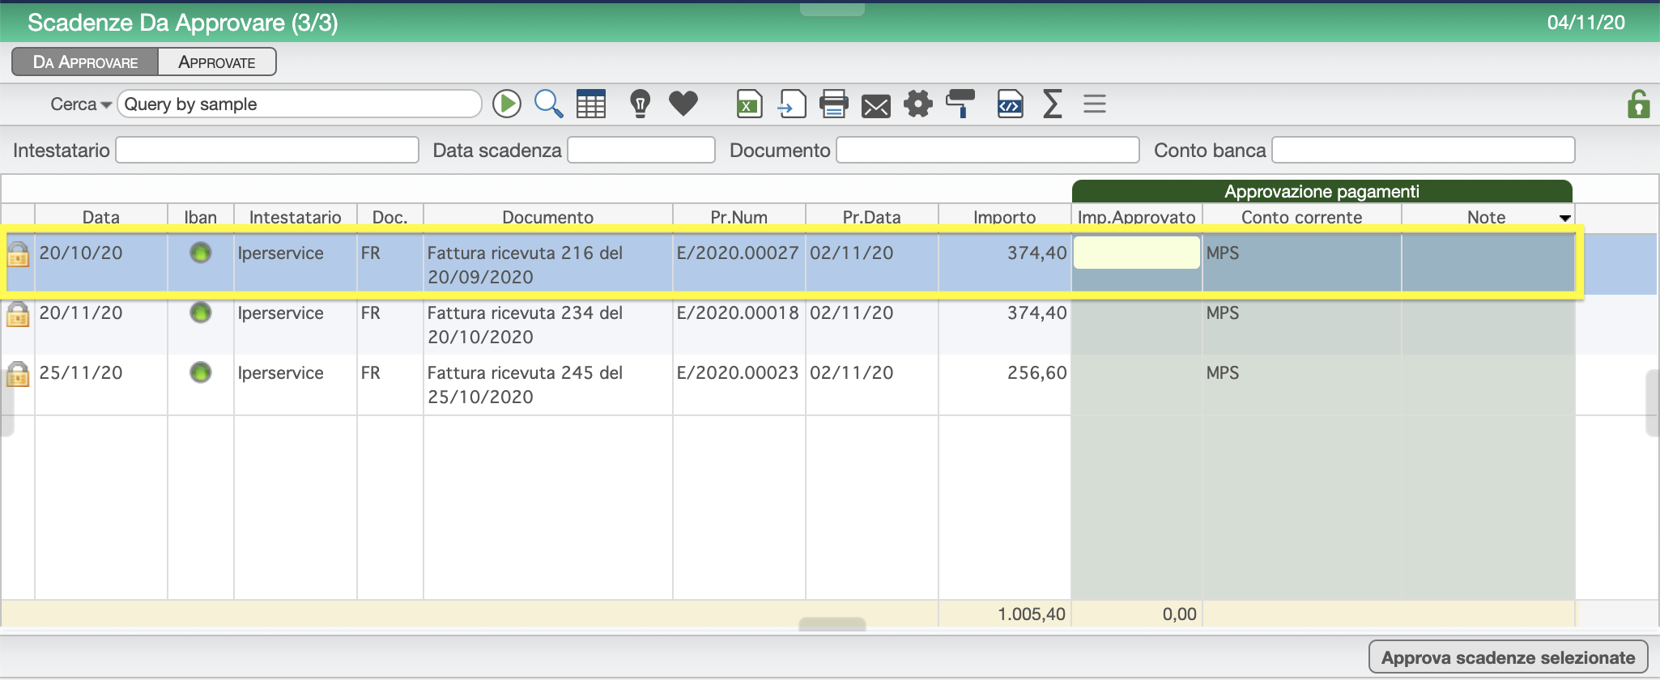The image size is (1660, 680).
Task: Click the code window icon
Action: tap(1010, 104)
